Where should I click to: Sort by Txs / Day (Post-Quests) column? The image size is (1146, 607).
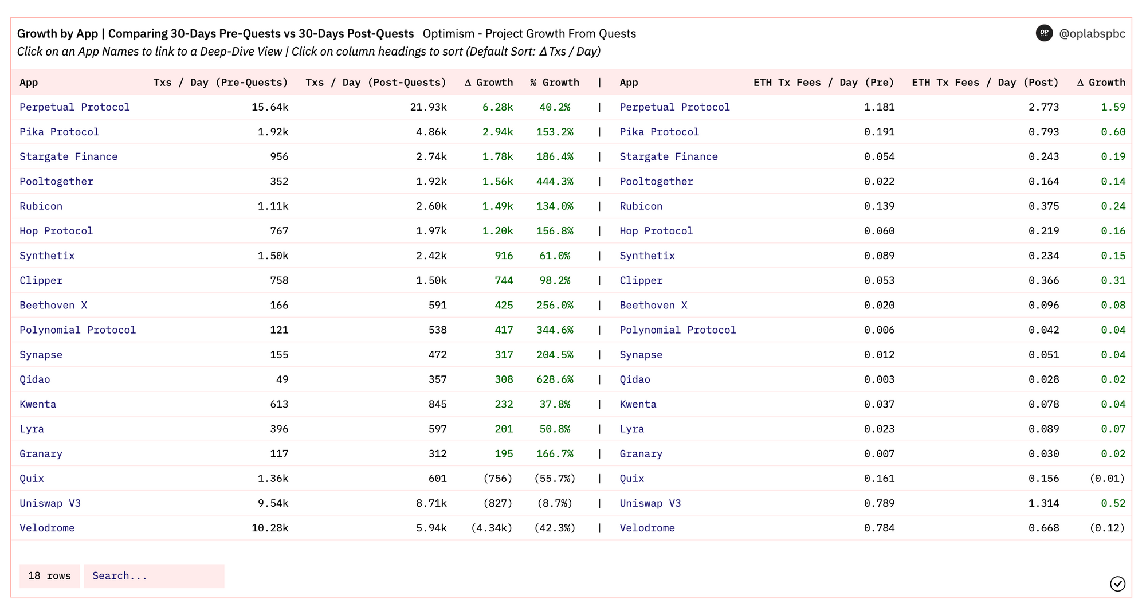click(376, 83)
